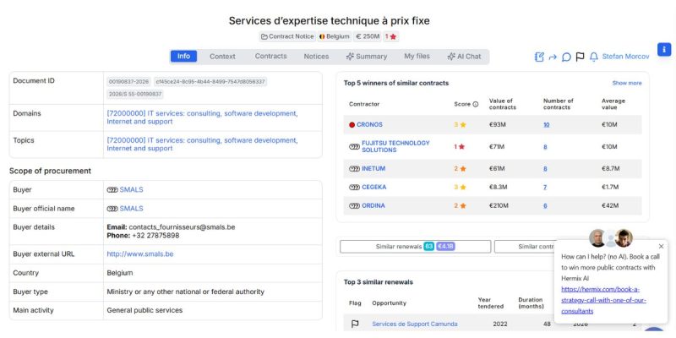
Task: Open the Topics IT services link
Action: click(x=202, y=144)
